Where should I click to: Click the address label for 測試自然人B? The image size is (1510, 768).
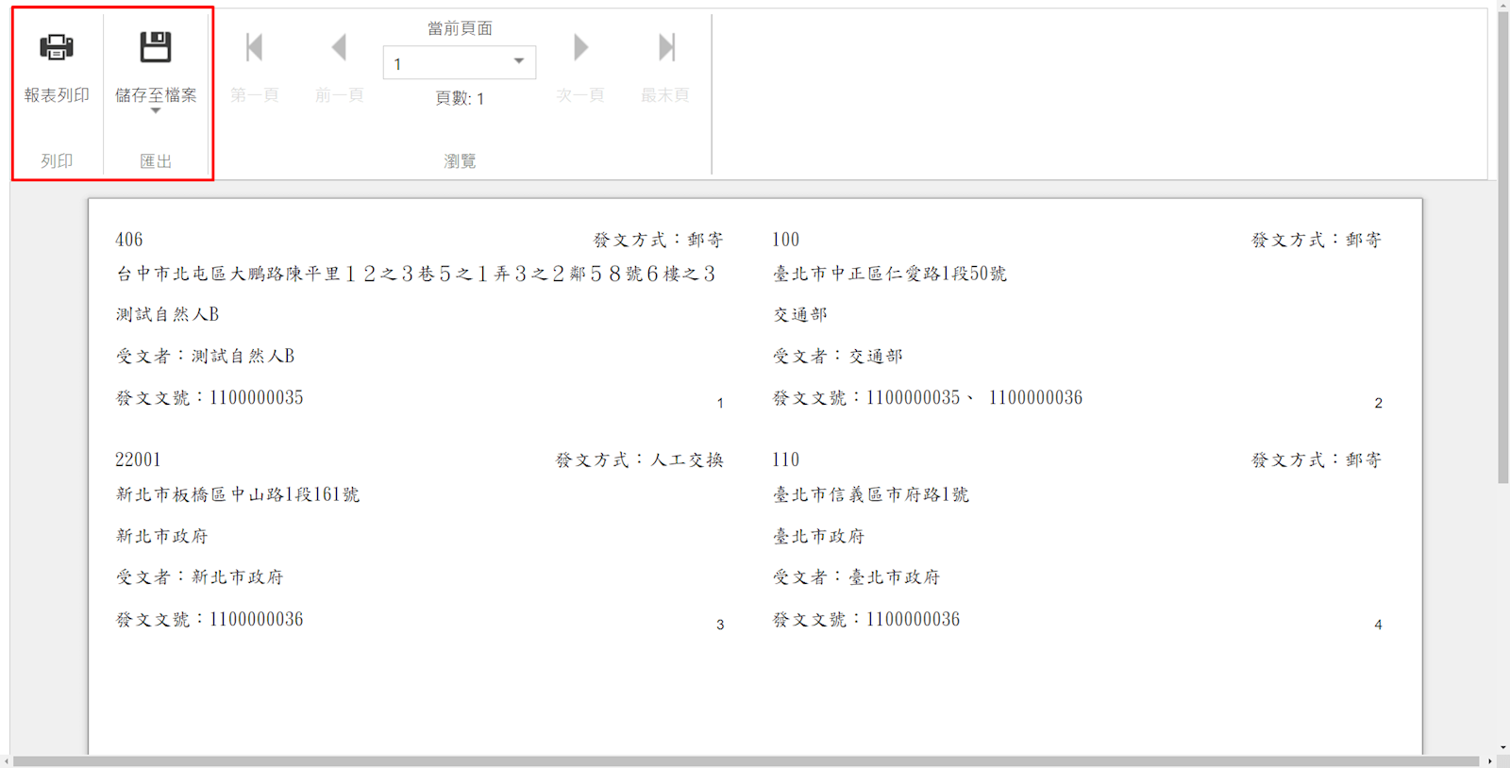415,274
